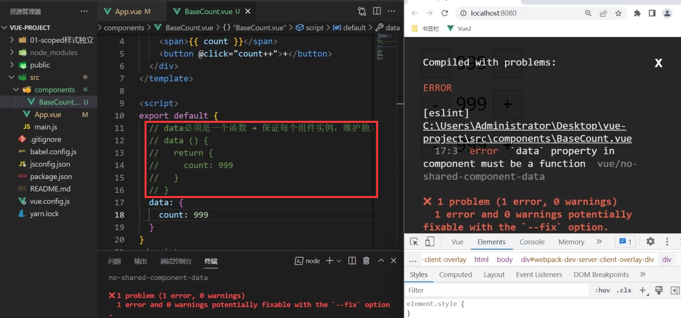Reload the localhost page

[x=445, y=13]
